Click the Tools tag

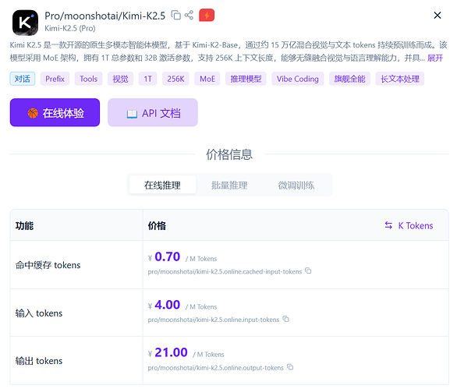pyautogui.click(x=89, y=79)
